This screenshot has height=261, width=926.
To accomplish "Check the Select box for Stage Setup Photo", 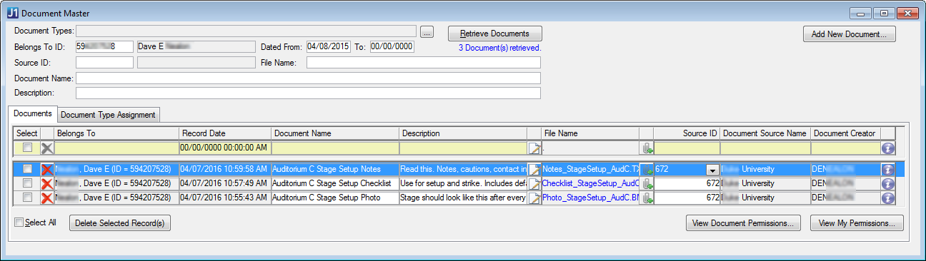I will pos(27,198).
